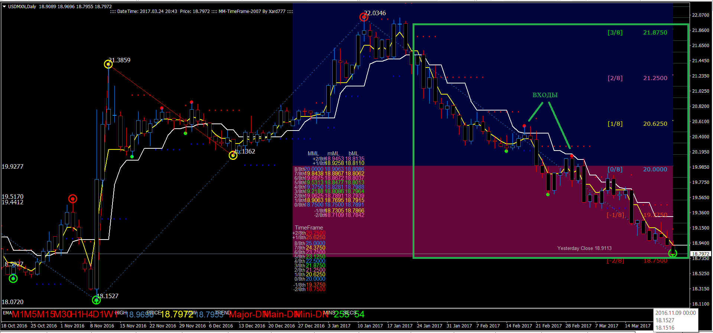This screenshot has height=333, width=713.
Task: Open the chart menu triangle beside USDMXN,Daily
Action: click(x=4, y=6)
